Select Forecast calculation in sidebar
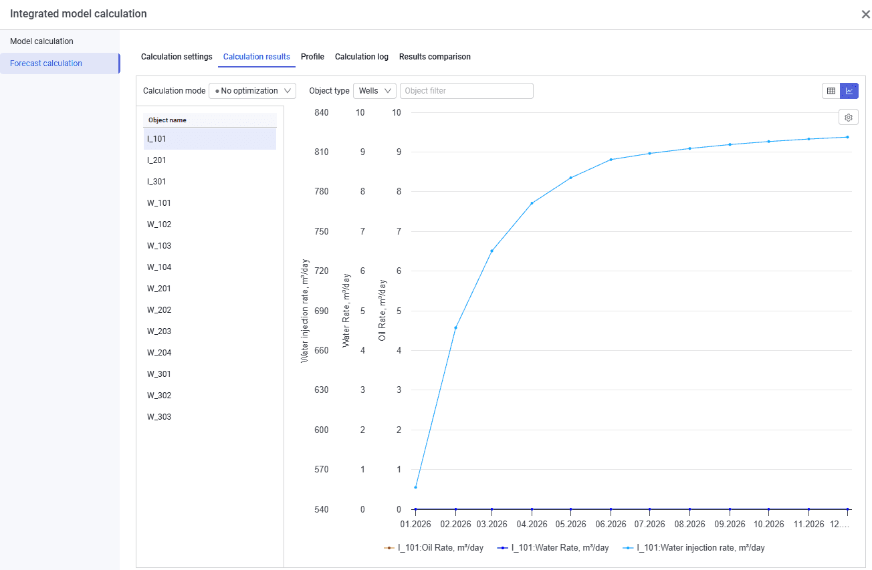Screen dimensions: 872x570 click(60, 63)
